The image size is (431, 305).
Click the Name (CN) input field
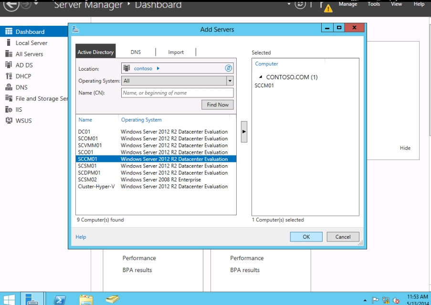[x=177, y=93]
